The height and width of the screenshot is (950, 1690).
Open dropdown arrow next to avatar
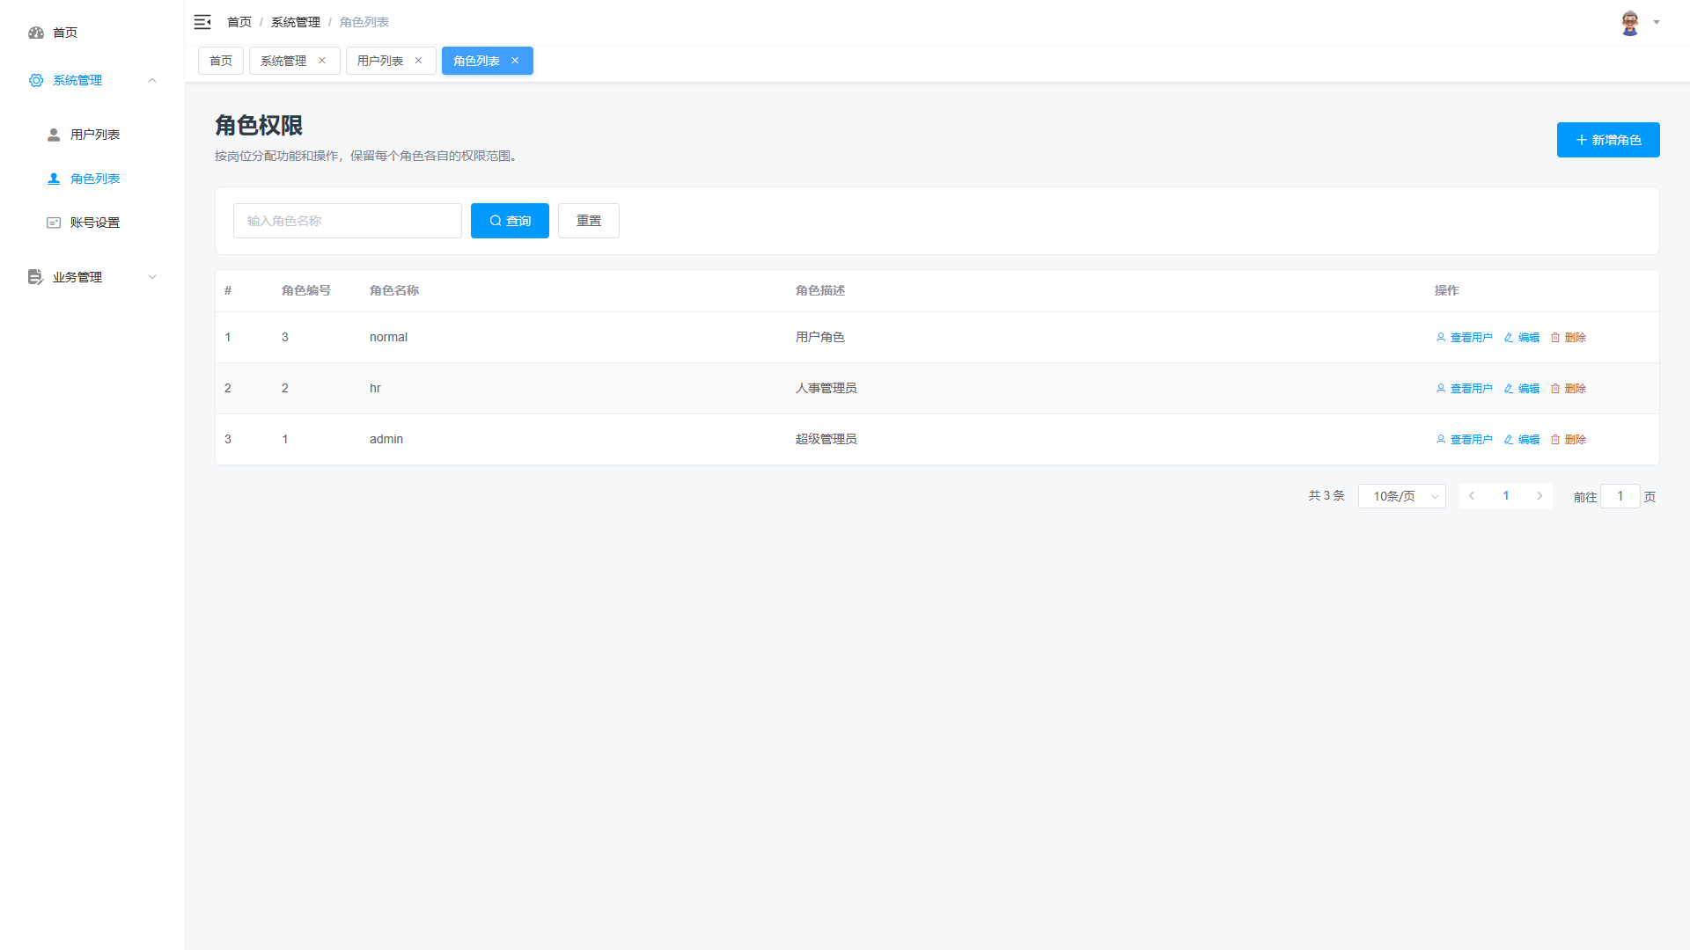1657,23
